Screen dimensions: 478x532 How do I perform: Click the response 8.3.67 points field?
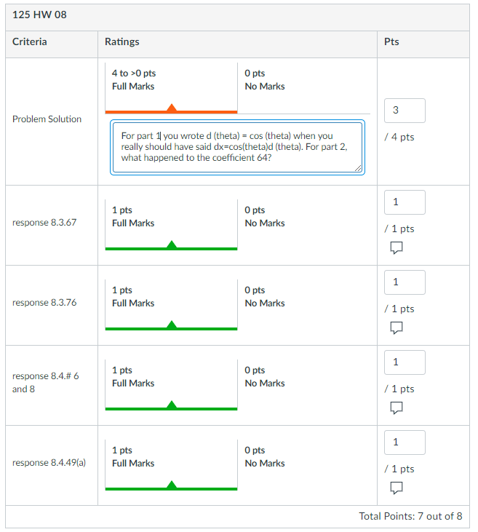[404, 202]
